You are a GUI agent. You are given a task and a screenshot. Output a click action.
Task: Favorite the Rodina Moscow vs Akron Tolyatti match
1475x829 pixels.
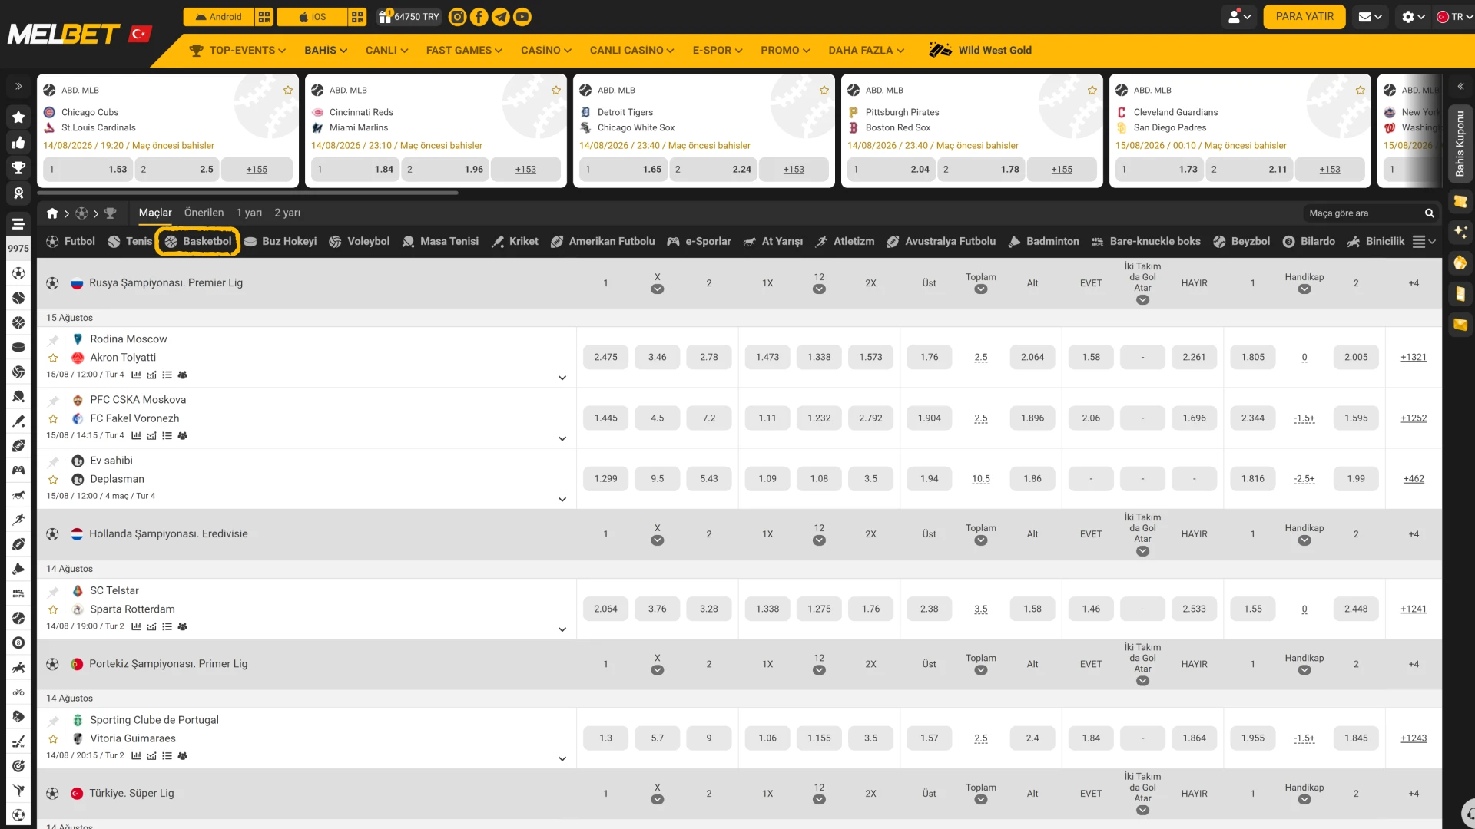click(x=53, y=358)
